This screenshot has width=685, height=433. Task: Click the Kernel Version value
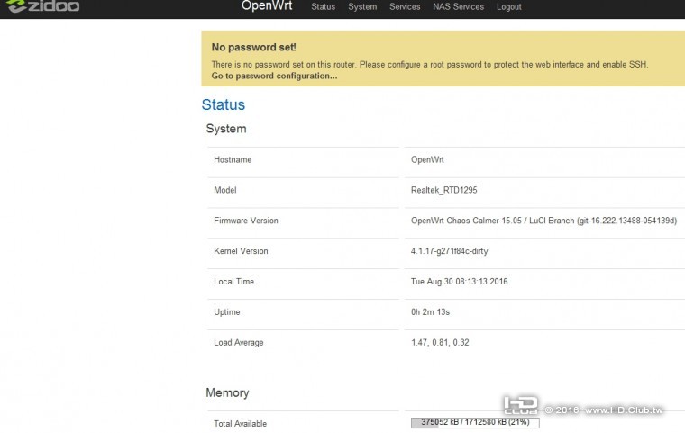click(x=449, y=252)
